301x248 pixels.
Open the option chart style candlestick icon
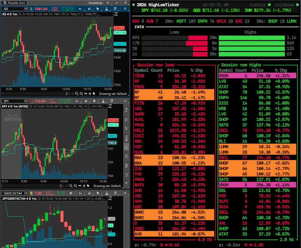[x=89, y=193]
